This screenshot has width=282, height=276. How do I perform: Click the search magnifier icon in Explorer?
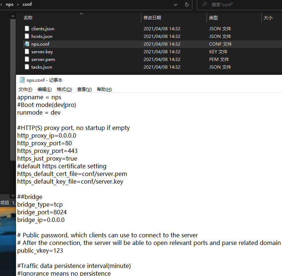204,4
